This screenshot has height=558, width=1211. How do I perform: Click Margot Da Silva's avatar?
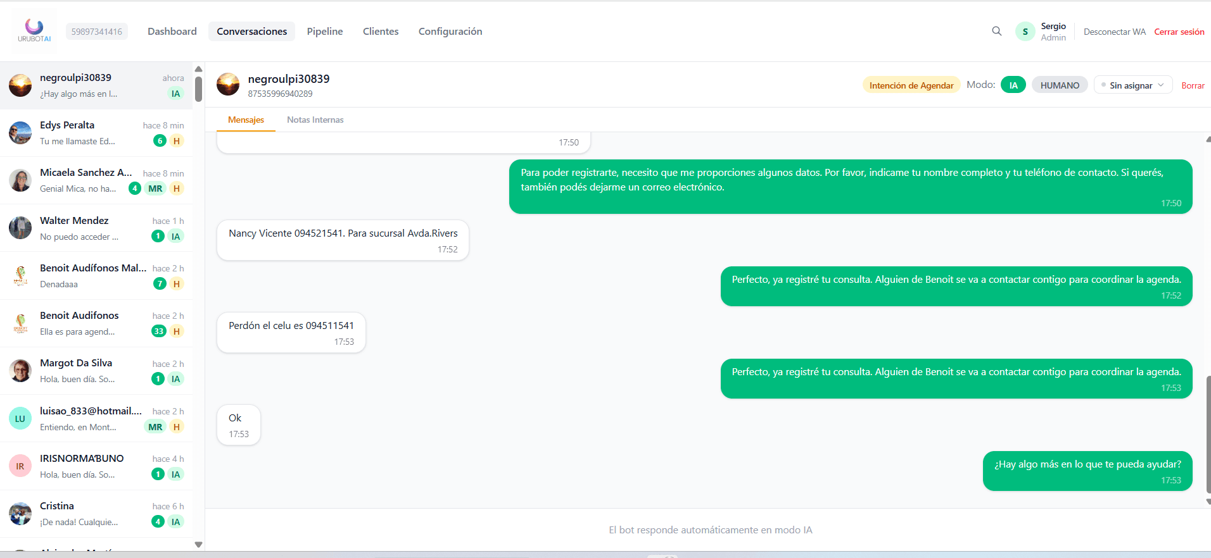(x=20, y=371)
